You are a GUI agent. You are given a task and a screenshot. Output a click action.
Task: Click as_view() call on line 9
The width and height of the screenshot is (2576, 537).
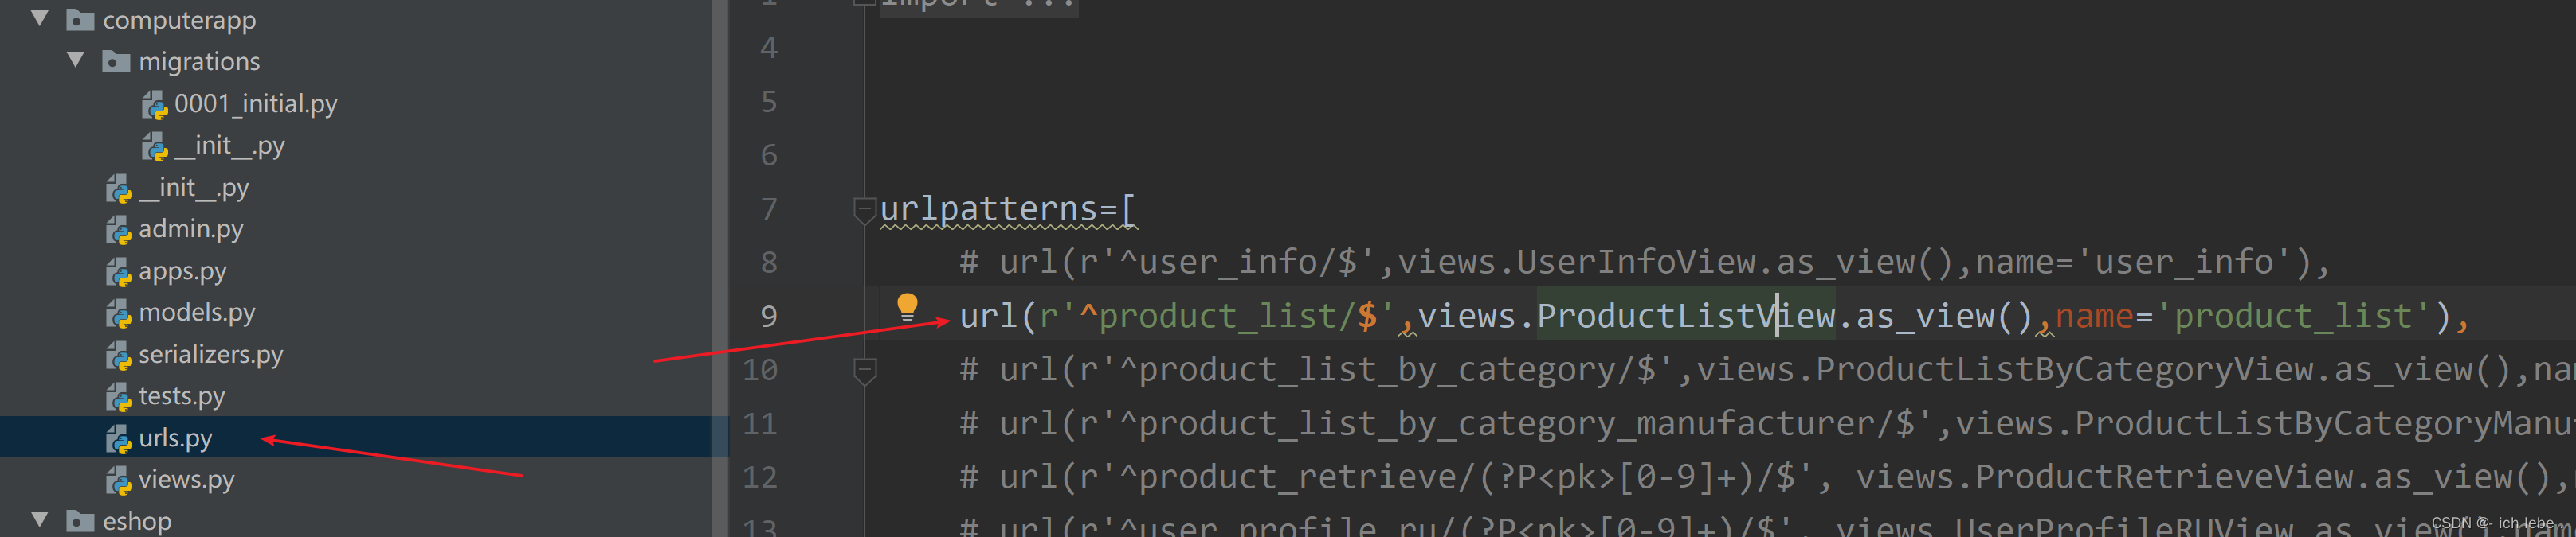coord(1945,315)
